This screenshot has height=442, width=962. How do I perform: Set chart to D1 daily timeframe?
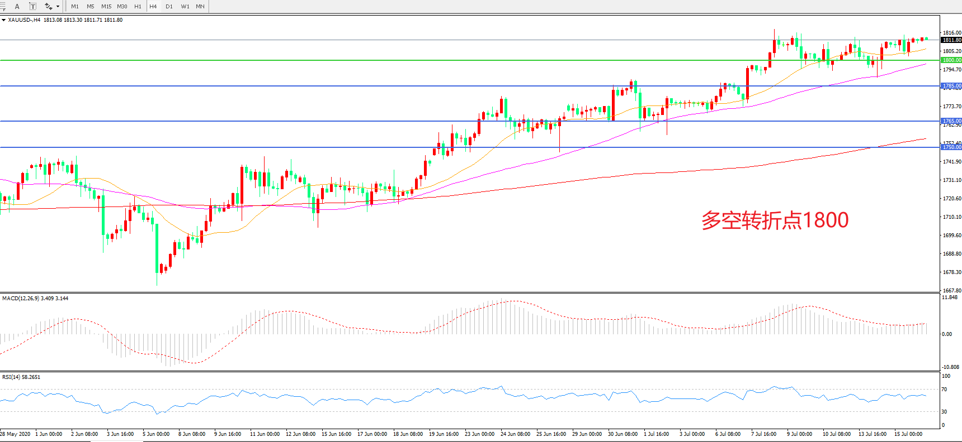169,7
